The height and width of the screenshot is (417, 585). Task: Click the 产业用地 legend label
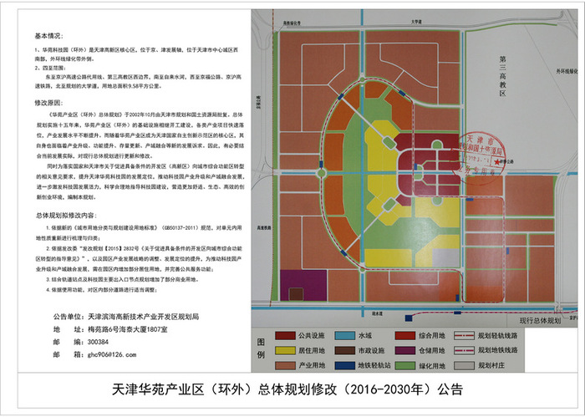coord(311,365)
